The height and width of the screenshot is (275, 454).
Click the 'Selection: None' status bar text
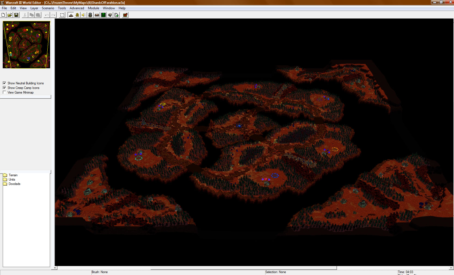click(276, 272)
